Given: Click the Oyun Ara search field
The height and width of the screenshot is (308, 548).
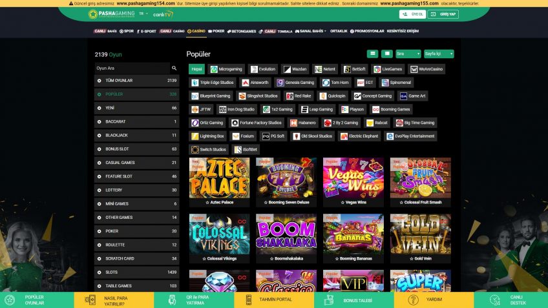Looking at the screenshot, I should click(132, 68).
